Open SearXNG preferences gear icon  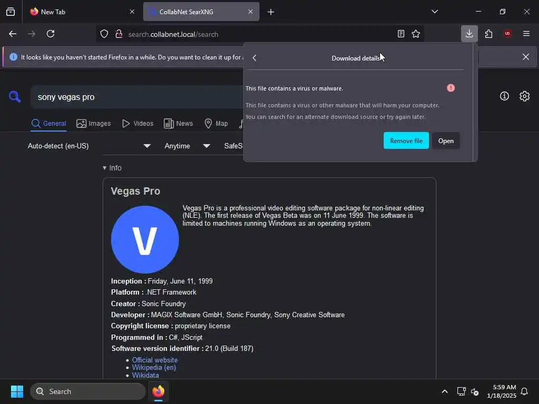(x=524, y=96)
